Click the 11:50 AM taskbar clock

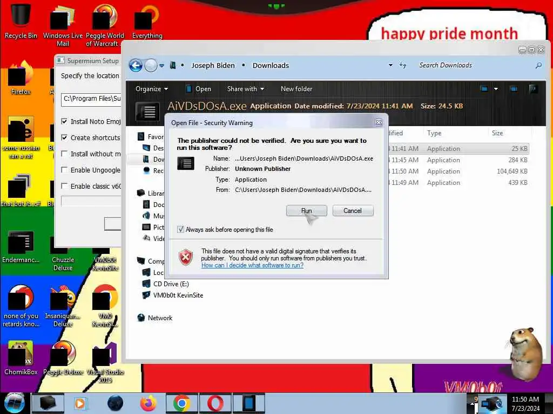pos(525,404)
